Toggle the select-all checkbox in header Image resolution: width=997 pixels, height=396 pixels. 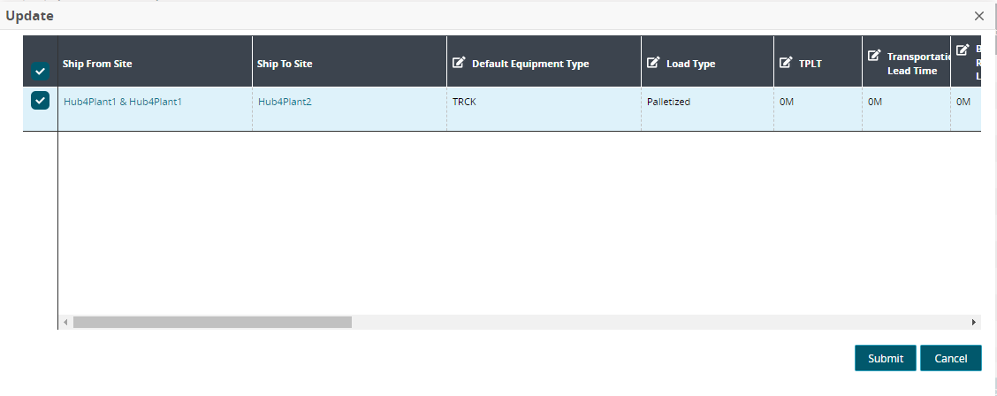click(40, 72)
